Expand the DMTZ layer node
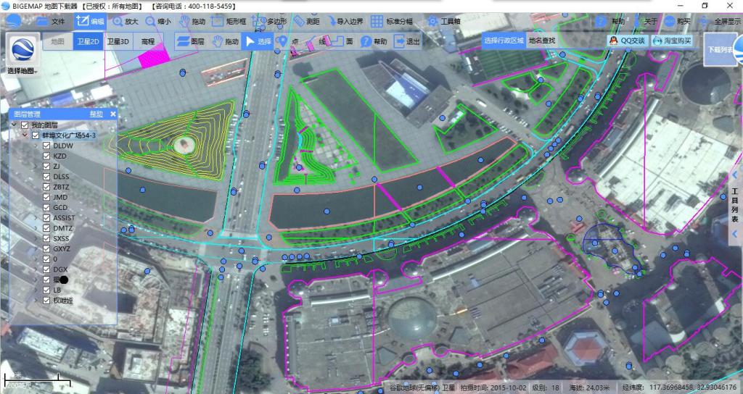The width and height of the screenshot is (743, 394). click(36, 228)
